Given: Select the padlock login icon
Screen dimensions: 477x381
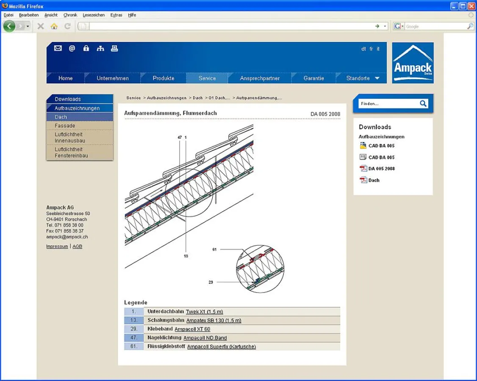Looking at the screenshot, I should pos(86,48).
